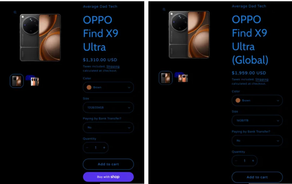Screen dimensions: 292x184
Task: Click Buy with Shop button
Action: 108,177
